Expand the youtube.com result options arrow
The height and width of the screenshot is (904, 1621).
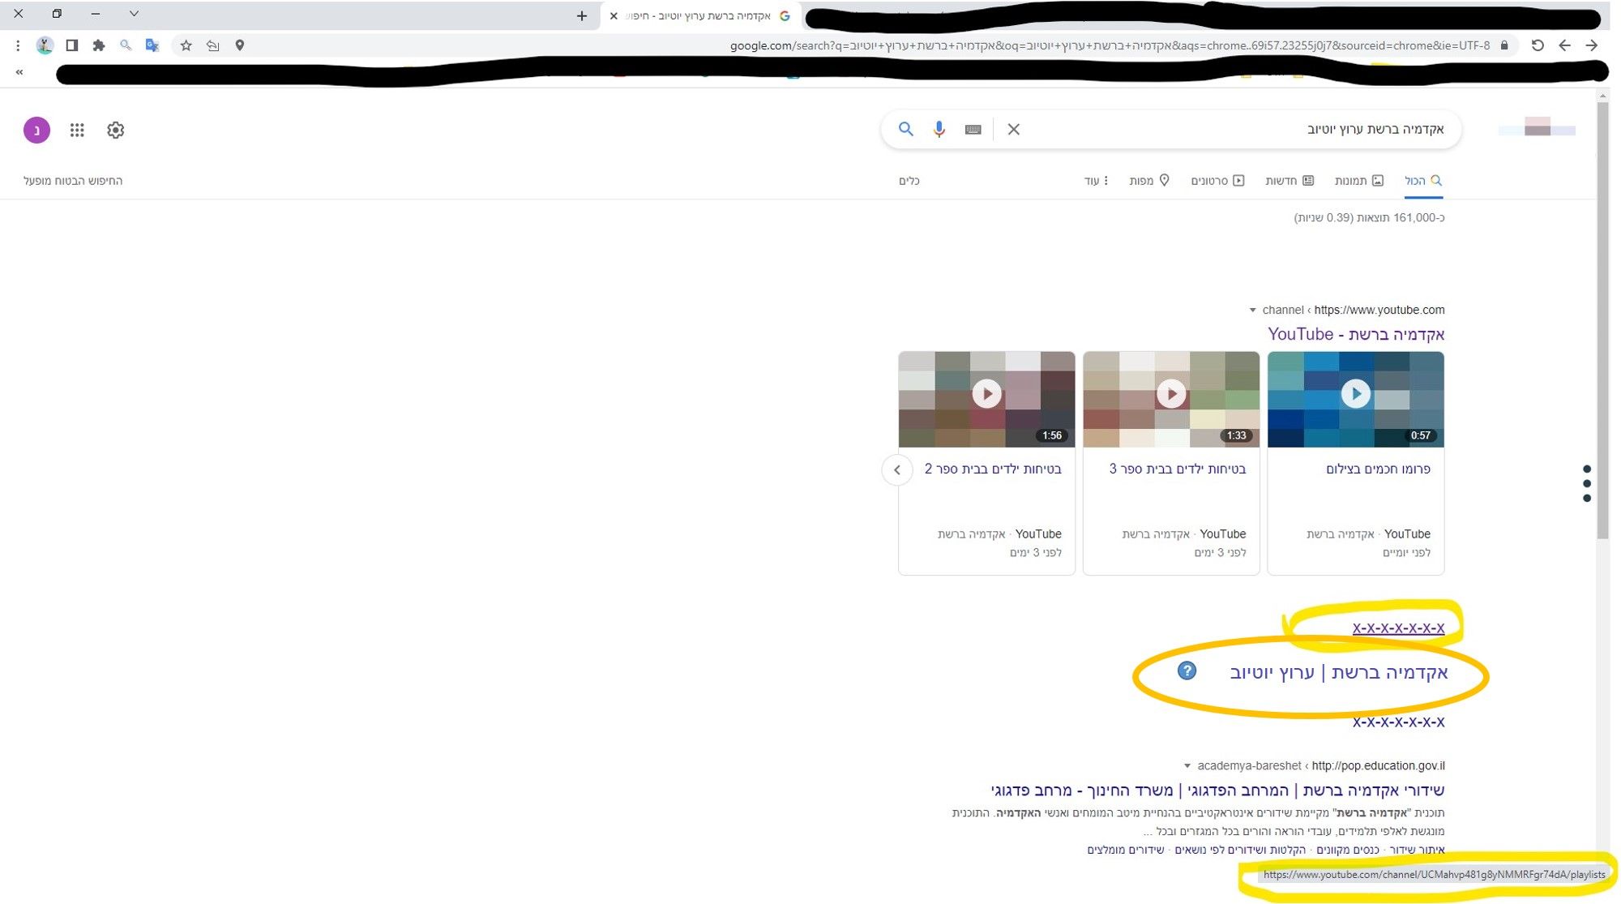1252,311
